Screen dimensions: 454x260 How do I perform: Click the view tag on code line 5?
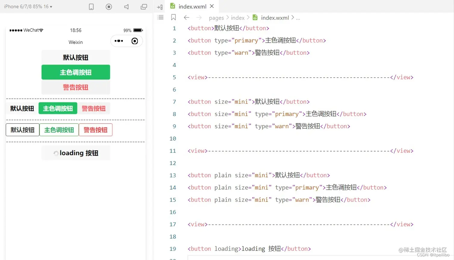point(197,77)
